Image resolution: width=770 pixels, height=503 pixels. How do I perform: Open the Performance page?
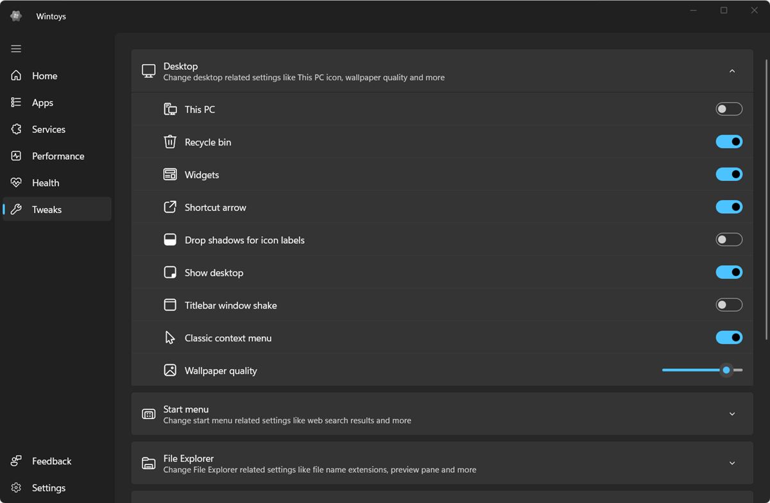click(57, 156)
